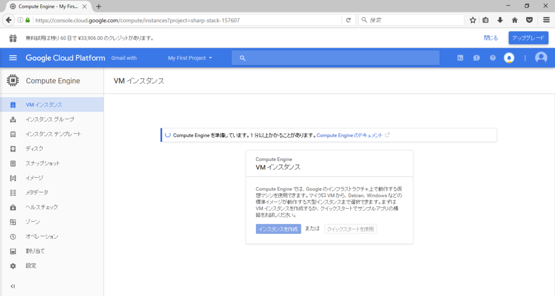Reload the page with the refresh icon
Screen dimensions: 555x296
click(349, 20)
